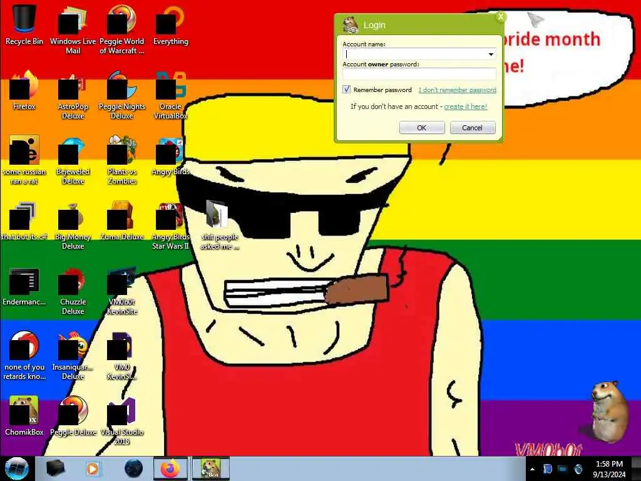The image size is (641, 481).
Task: Select the 'shit people asked me' folder
Action: (x=219, y=225)
